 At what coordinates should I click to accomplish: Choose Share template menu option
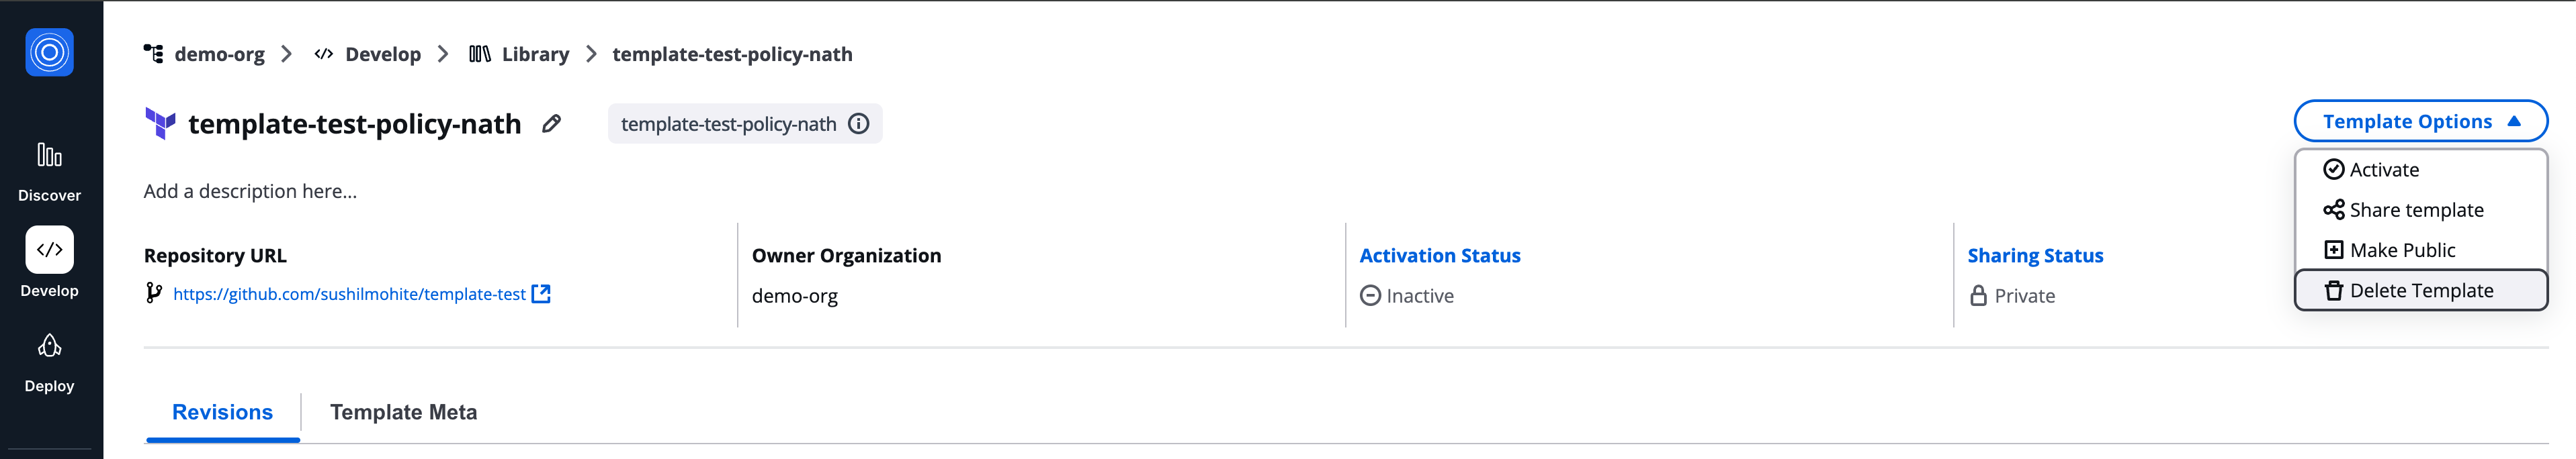(x=2415, y=209)
